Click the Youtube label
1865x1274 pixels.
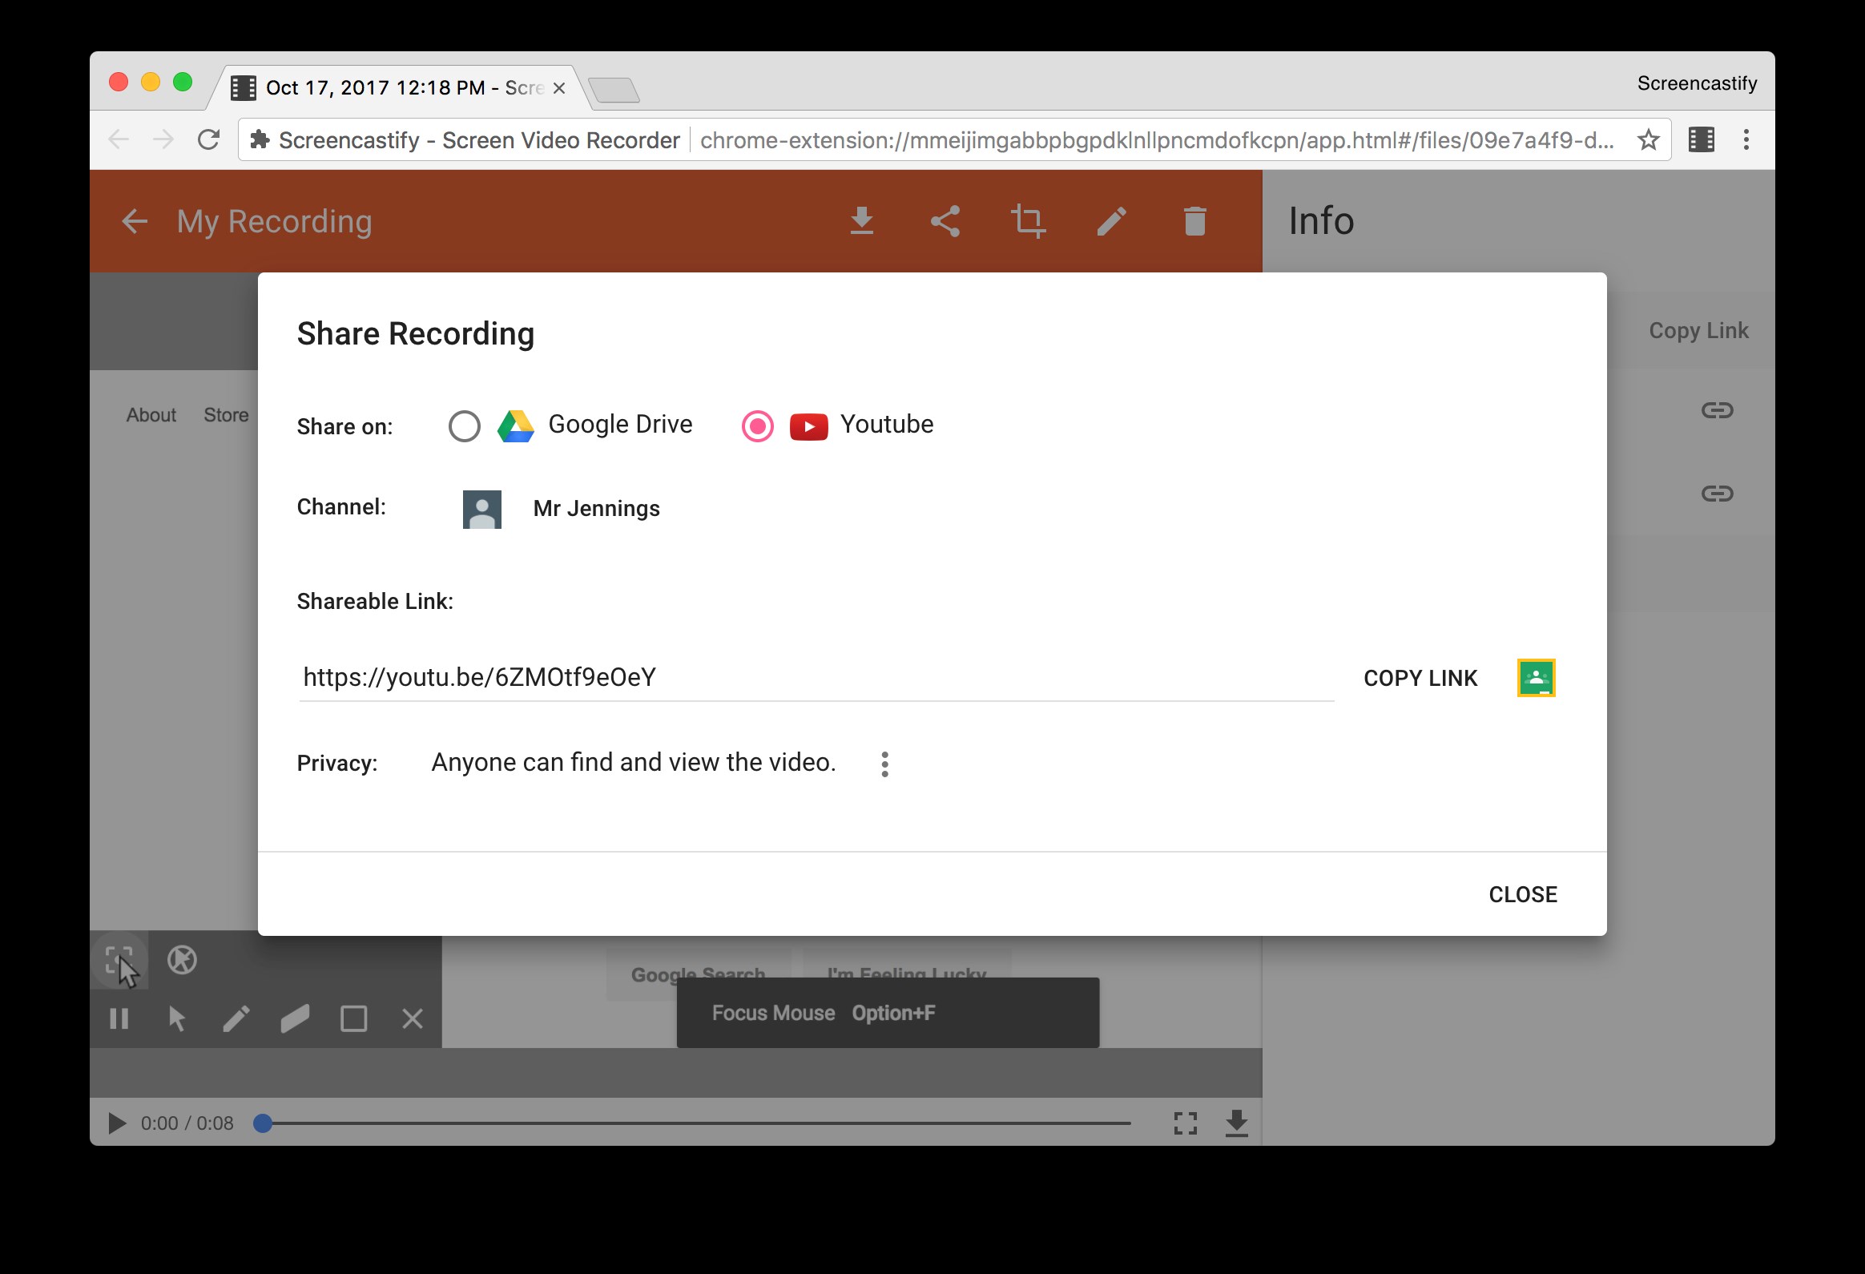(887, 425)
